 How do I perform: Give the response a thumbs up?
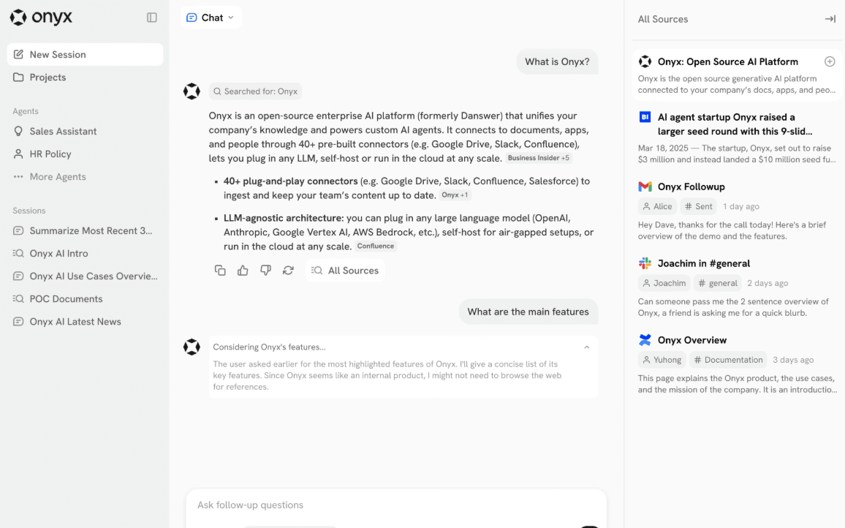(243, 270)
